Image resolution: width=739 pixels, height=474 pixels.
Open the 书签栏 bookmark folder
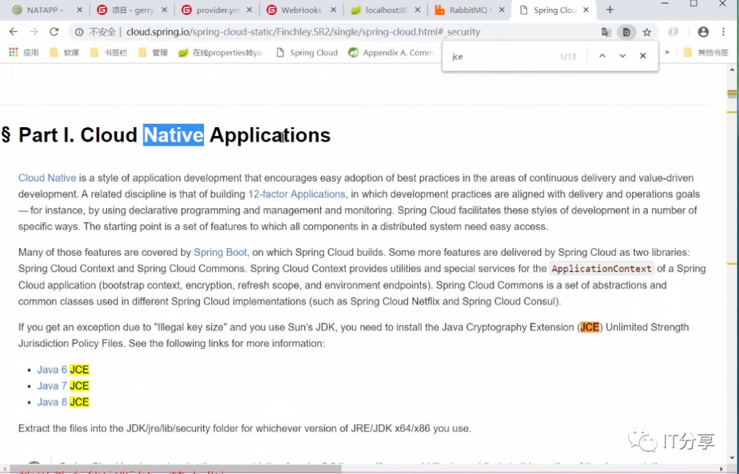click(109, 52)
